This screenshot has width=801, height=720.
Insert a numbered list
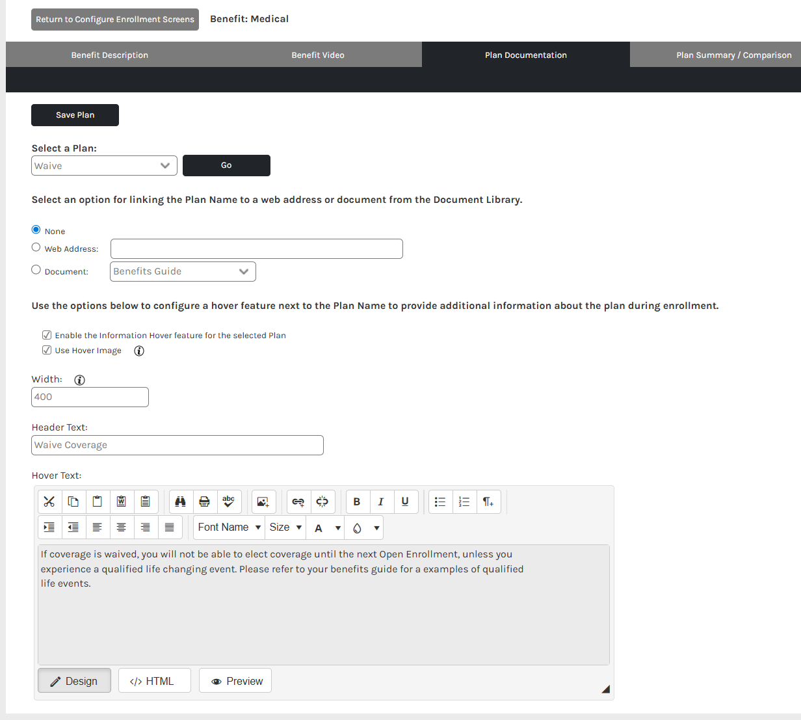tap(464, 501)
